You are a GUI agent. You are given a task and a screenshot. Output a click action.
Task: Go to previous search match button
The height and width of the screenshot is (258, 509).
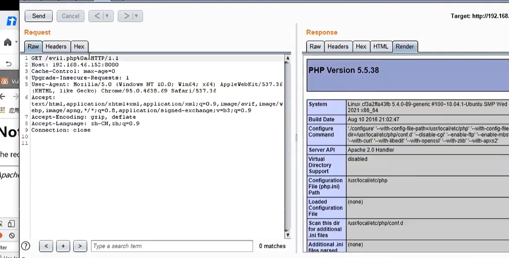pyautogui.click(x=46, y=246)
